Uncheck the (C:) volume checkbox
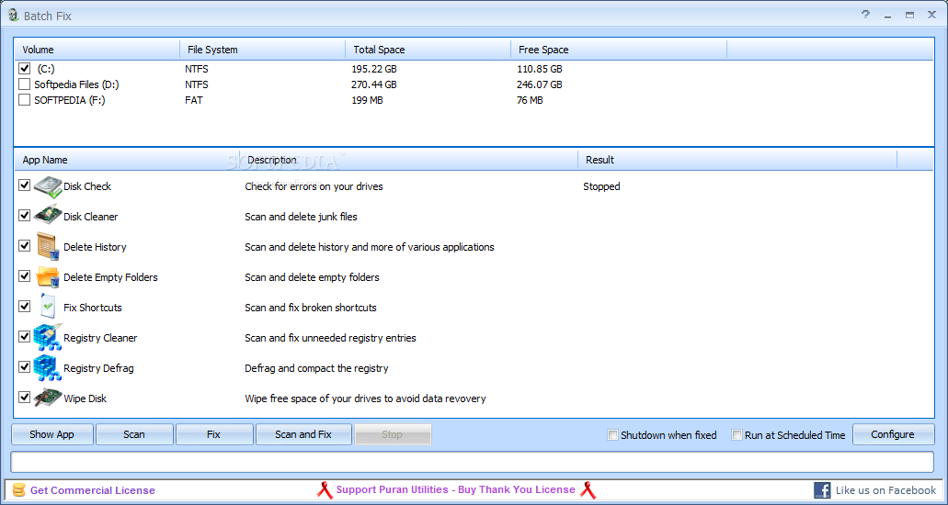 24,69
